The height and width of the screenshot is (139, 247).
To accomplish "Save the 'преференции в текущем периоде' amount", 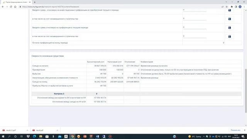I will (230, 27).
